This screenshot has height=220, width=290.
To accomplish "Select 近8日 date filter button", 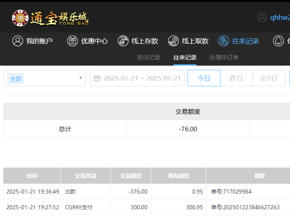I will 269,78.
